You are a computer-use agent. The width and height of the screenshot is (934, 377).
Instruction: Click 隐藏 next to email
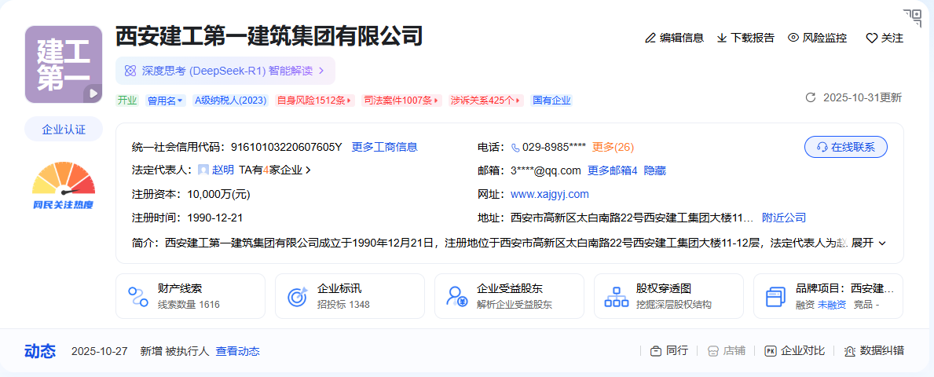654,171
